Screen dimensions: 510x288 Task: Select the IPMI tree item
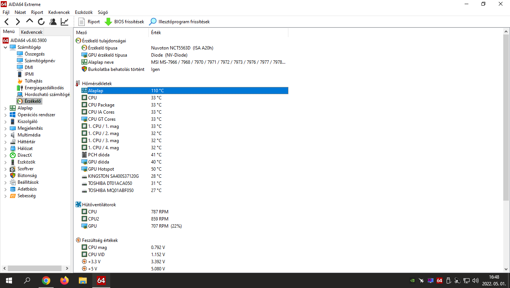click(25, 74)
